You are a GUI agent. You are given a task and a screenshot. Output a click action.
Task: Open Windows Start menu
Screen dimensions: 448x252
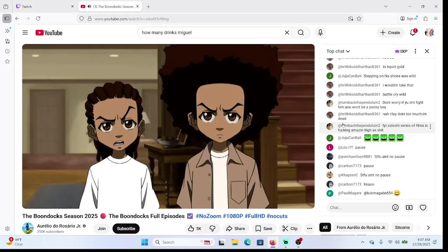pyautogui.click(x=145, y=242)
